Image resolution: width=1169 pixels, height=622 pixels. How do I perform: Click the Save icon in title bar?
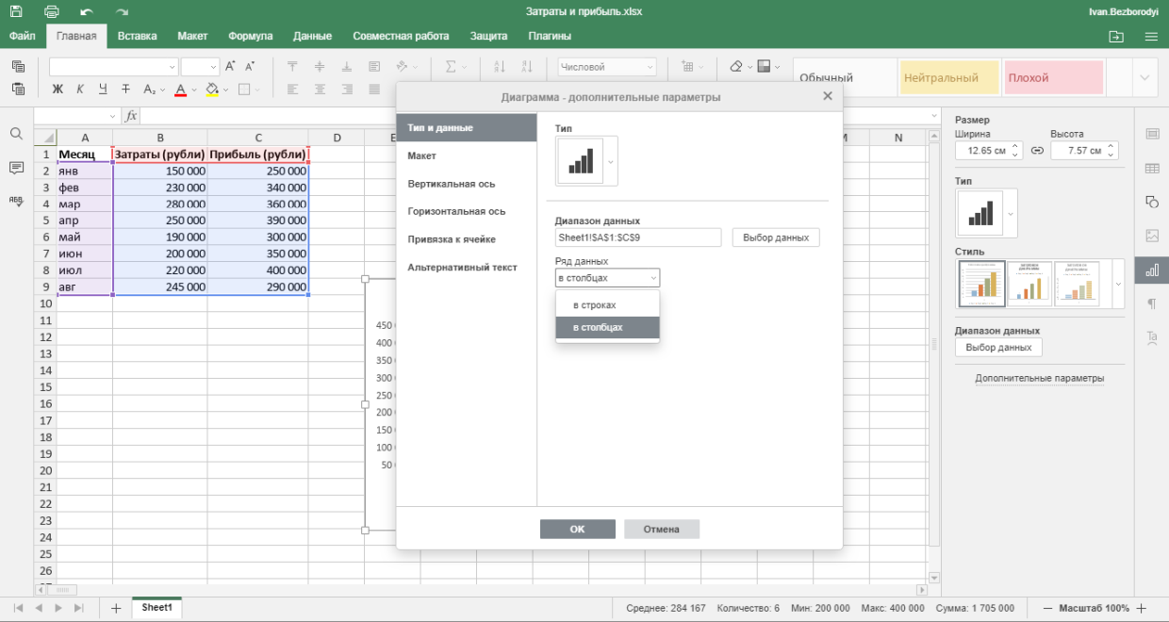point(18,11)
